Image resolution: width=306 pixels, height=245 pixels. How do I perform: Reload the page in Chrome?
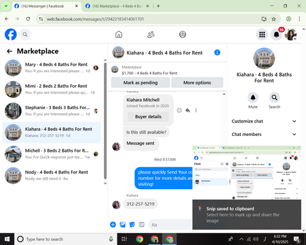point(28,19)
